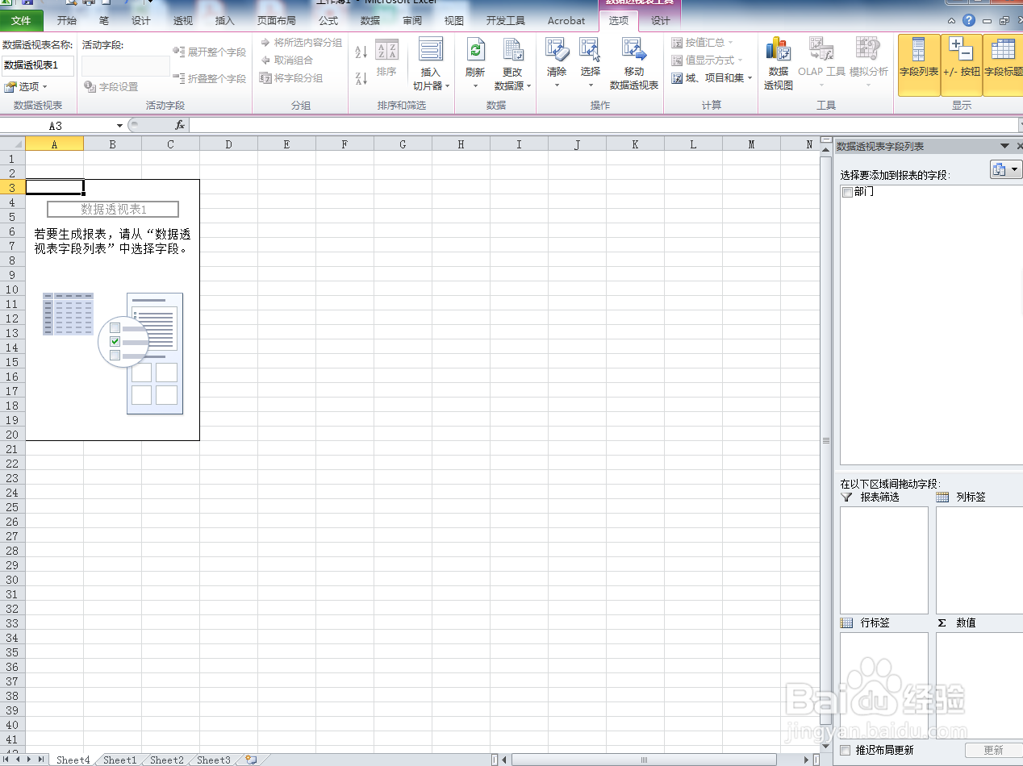The image size is (1023, 766).
Task: Click Group Selection (将所选内容分组)
Action: [301, 42]
